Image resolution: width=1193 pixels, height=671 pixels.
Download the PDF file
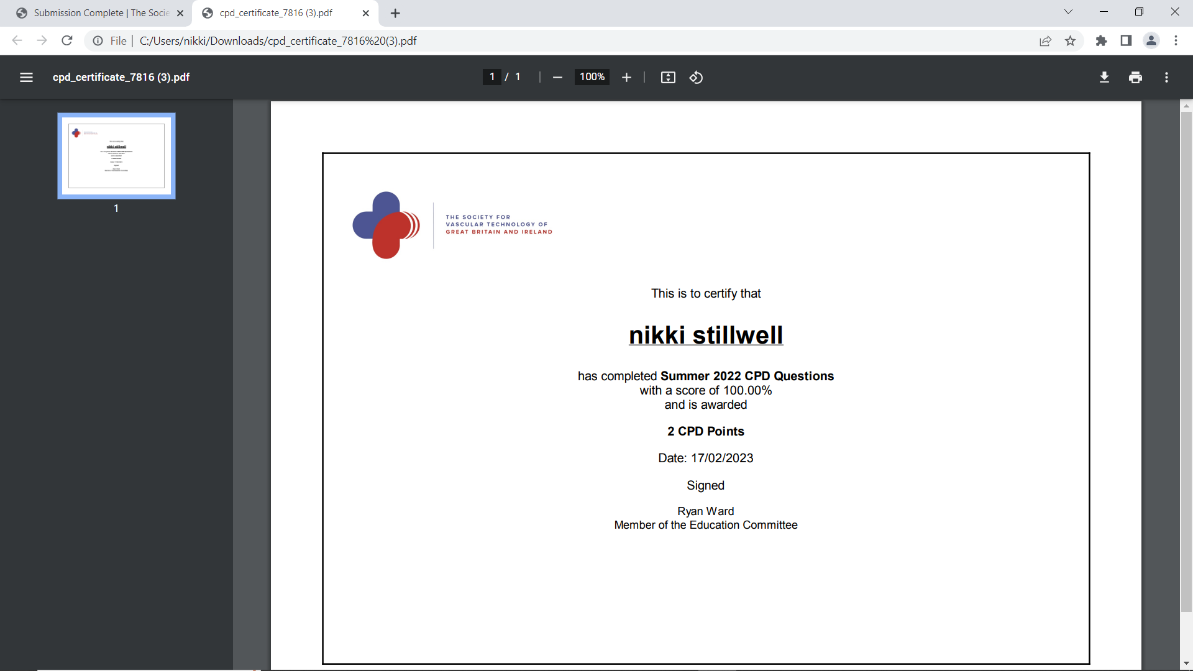1104,77
